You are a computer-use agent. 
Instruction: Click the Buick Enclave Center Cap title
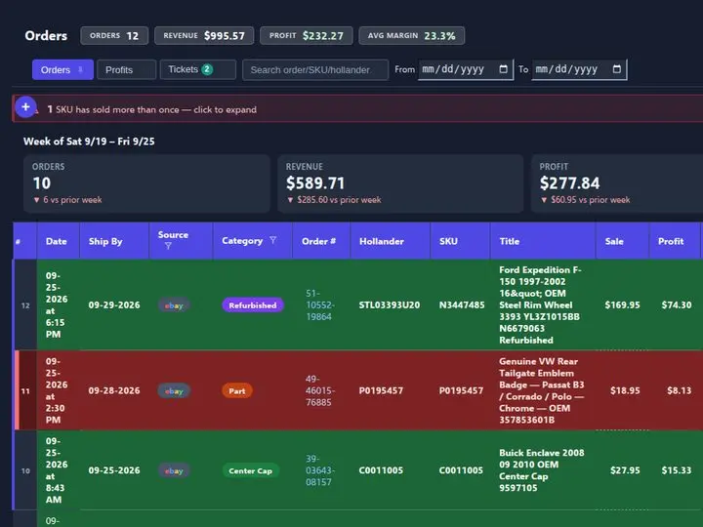542,470
